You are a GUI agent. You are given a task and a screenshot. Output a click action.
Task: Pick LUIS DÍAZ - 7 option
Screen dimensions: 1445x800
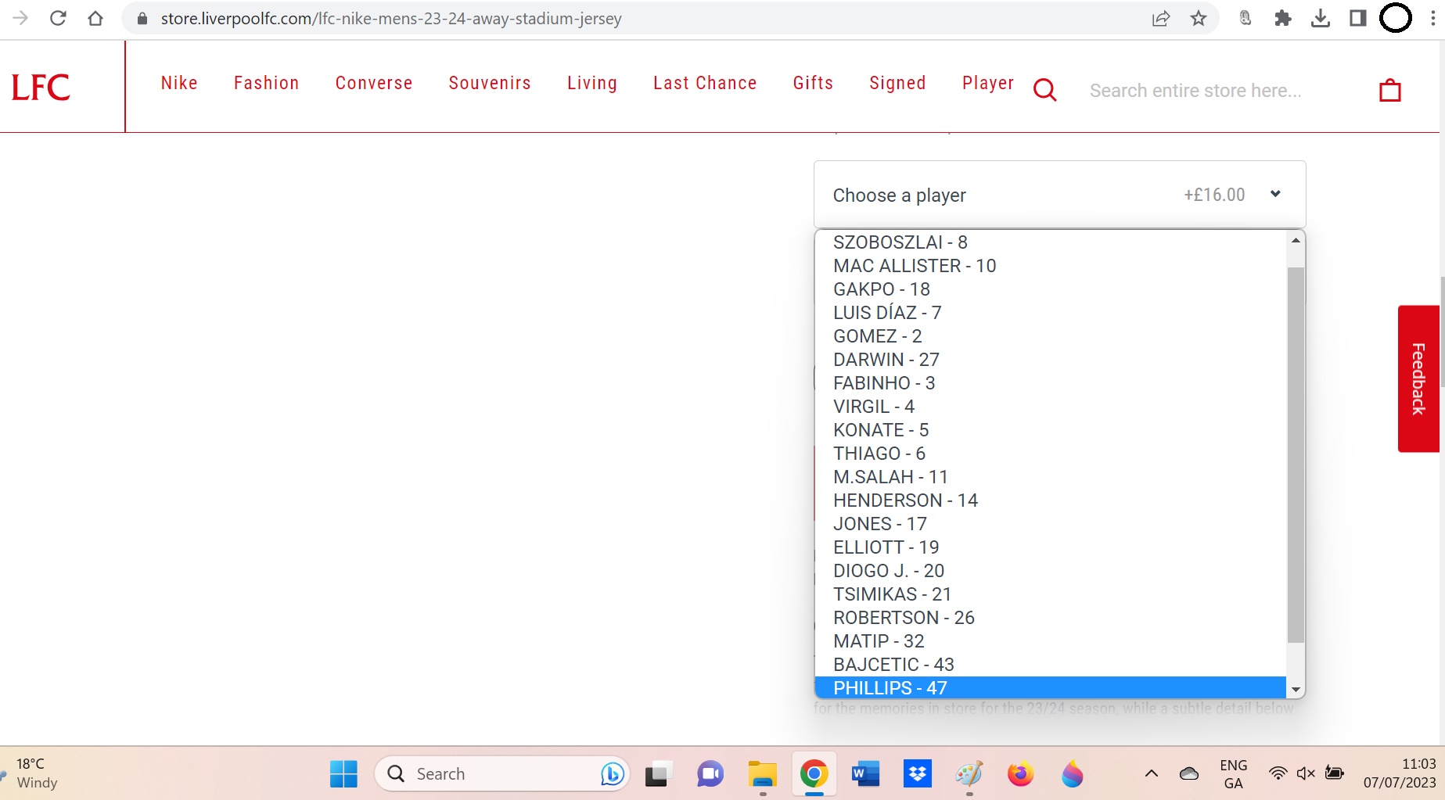tap(1051, 313)
